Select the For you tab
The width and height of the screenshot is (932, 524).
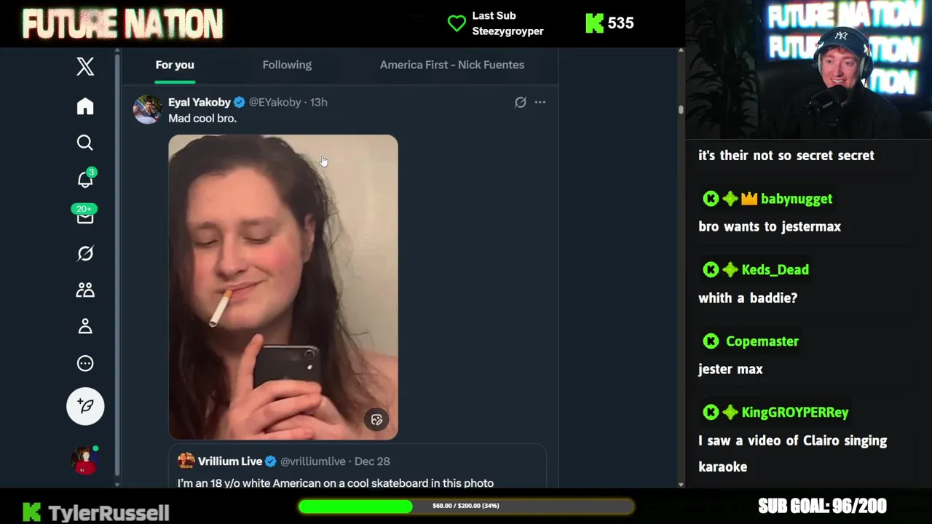tap(175, 65)
